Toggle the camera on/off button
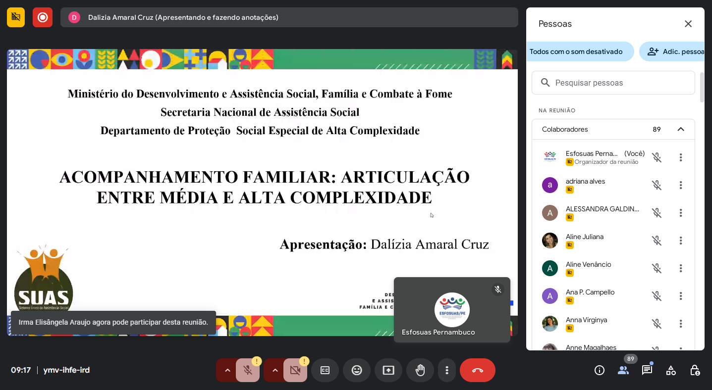This screenshot has width=712, height=390. (295, 370)
